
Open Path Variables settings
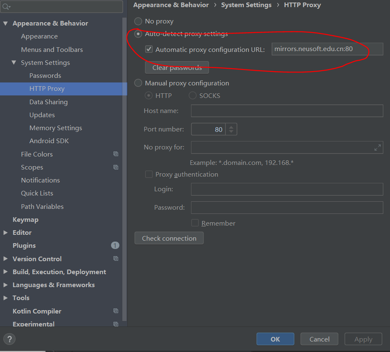(42, 206)
